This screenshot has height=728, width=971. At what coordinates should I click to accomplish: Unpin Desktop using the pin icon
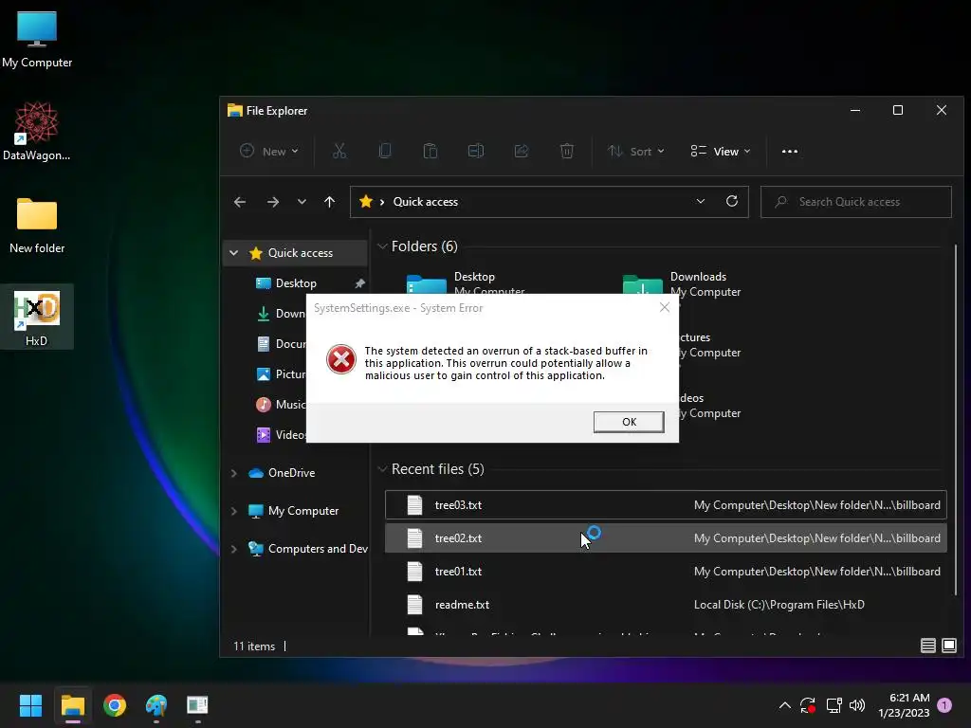point(359,282)
